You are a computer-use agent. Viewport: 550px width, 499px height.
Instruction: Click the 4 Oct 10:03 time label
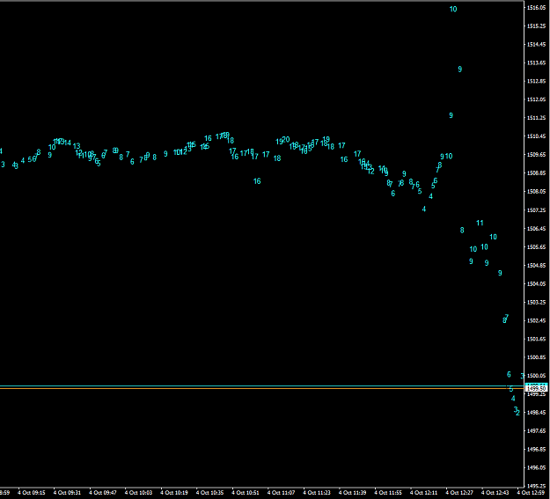[138, 493]
